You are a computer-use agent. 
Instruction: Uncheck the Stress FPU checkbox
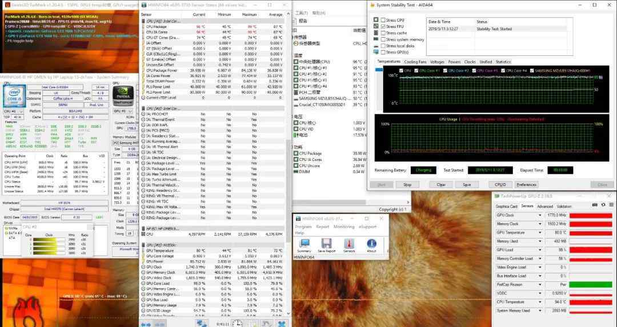pyautogui.click(x=383, y=26)
